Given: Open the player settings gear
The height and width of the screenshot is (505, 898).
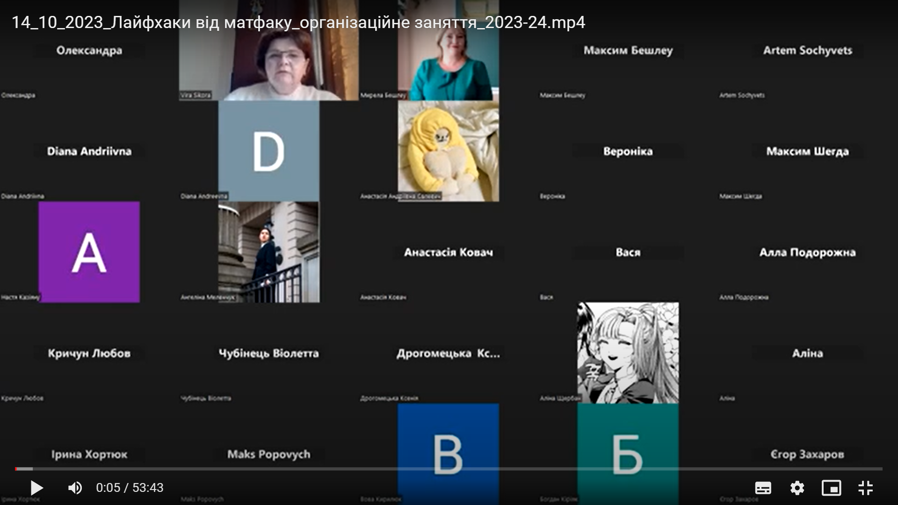Looking at the screenshot, I should click(797, 488).
